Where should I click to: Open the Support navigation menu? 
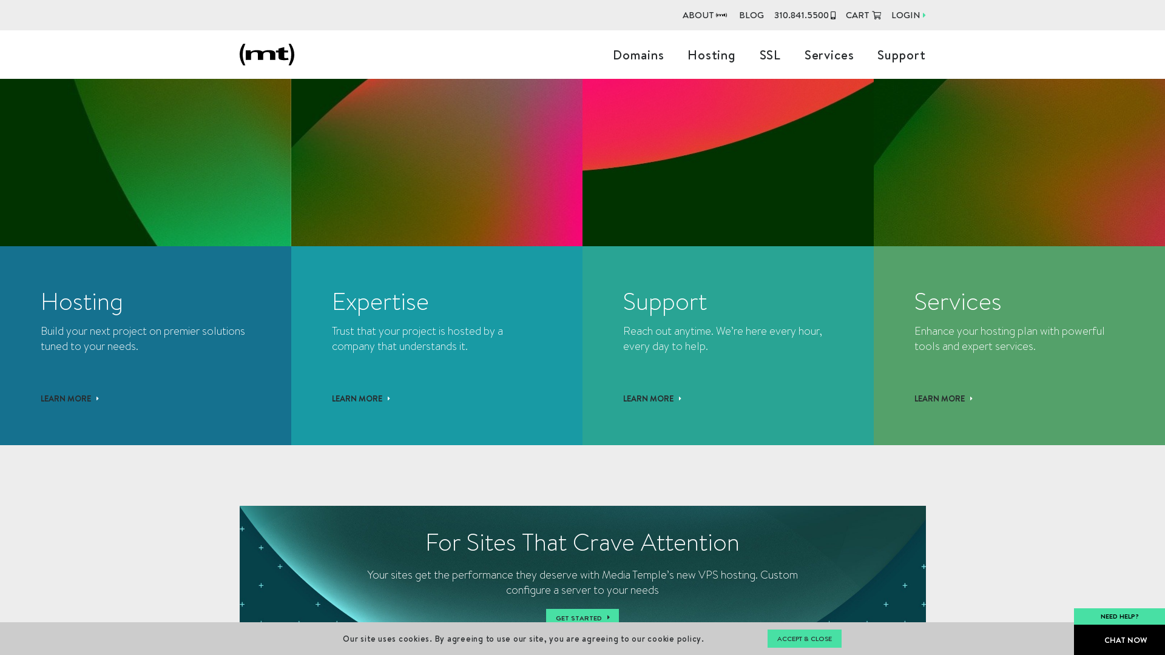click(x=901, y=55)
